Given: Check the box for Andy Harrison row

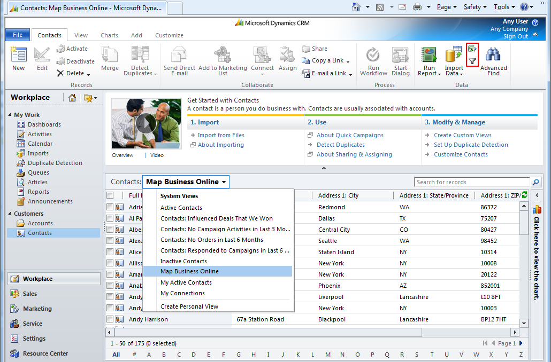Looking at the screenshot, I should 110,320.
